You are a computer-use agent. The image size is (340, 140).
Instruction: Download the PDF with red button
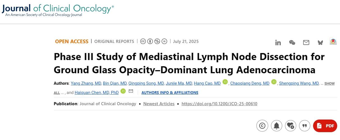[325, 126]
